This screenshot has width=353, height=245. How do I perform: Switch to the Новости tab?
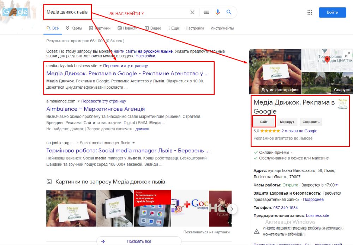(x=127, y=28)
